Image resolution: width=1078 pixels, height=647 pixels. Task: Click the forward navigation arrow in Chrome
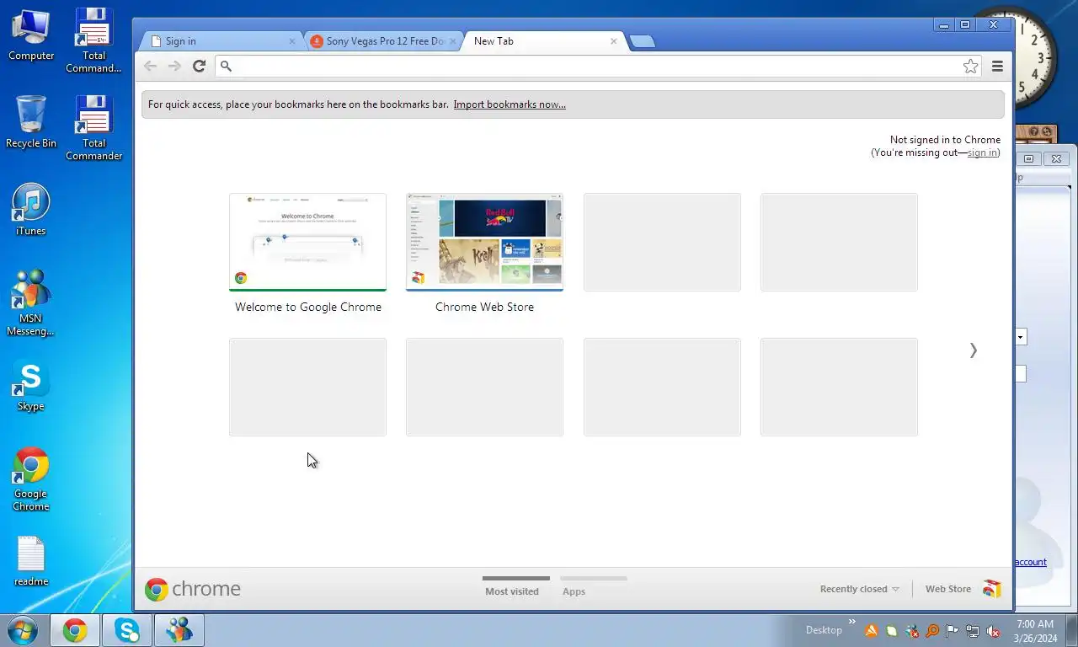point(174,66)
